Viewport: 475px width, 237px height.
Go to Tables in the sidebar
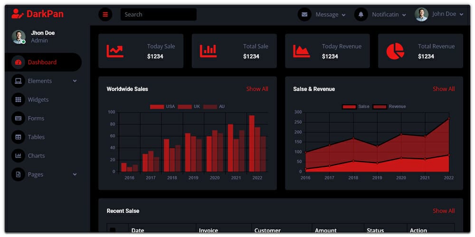pos(36,137)
